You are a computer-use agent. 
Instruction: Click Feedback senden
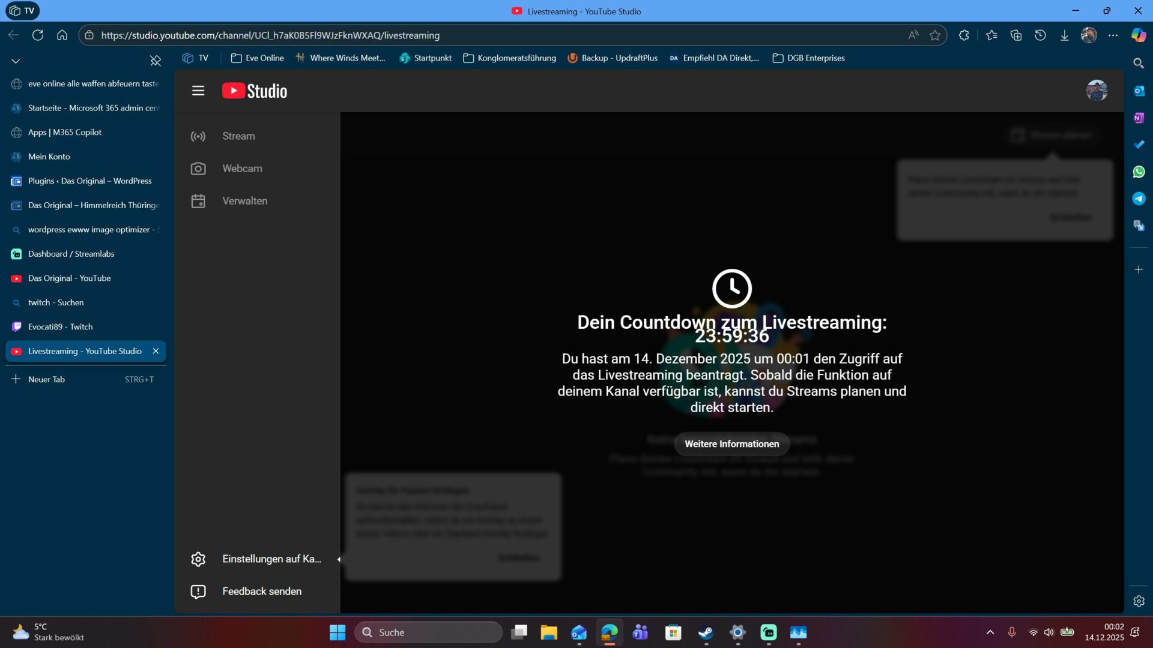pyautogui.click(x=261, y=591)
